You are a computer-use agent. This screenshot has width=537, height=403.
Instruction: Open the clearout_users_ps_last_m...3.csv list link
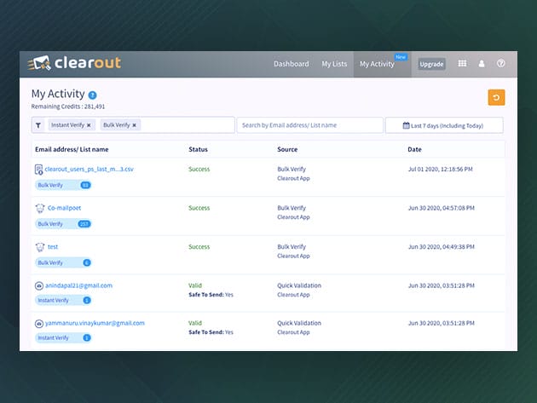coord(89,170)
